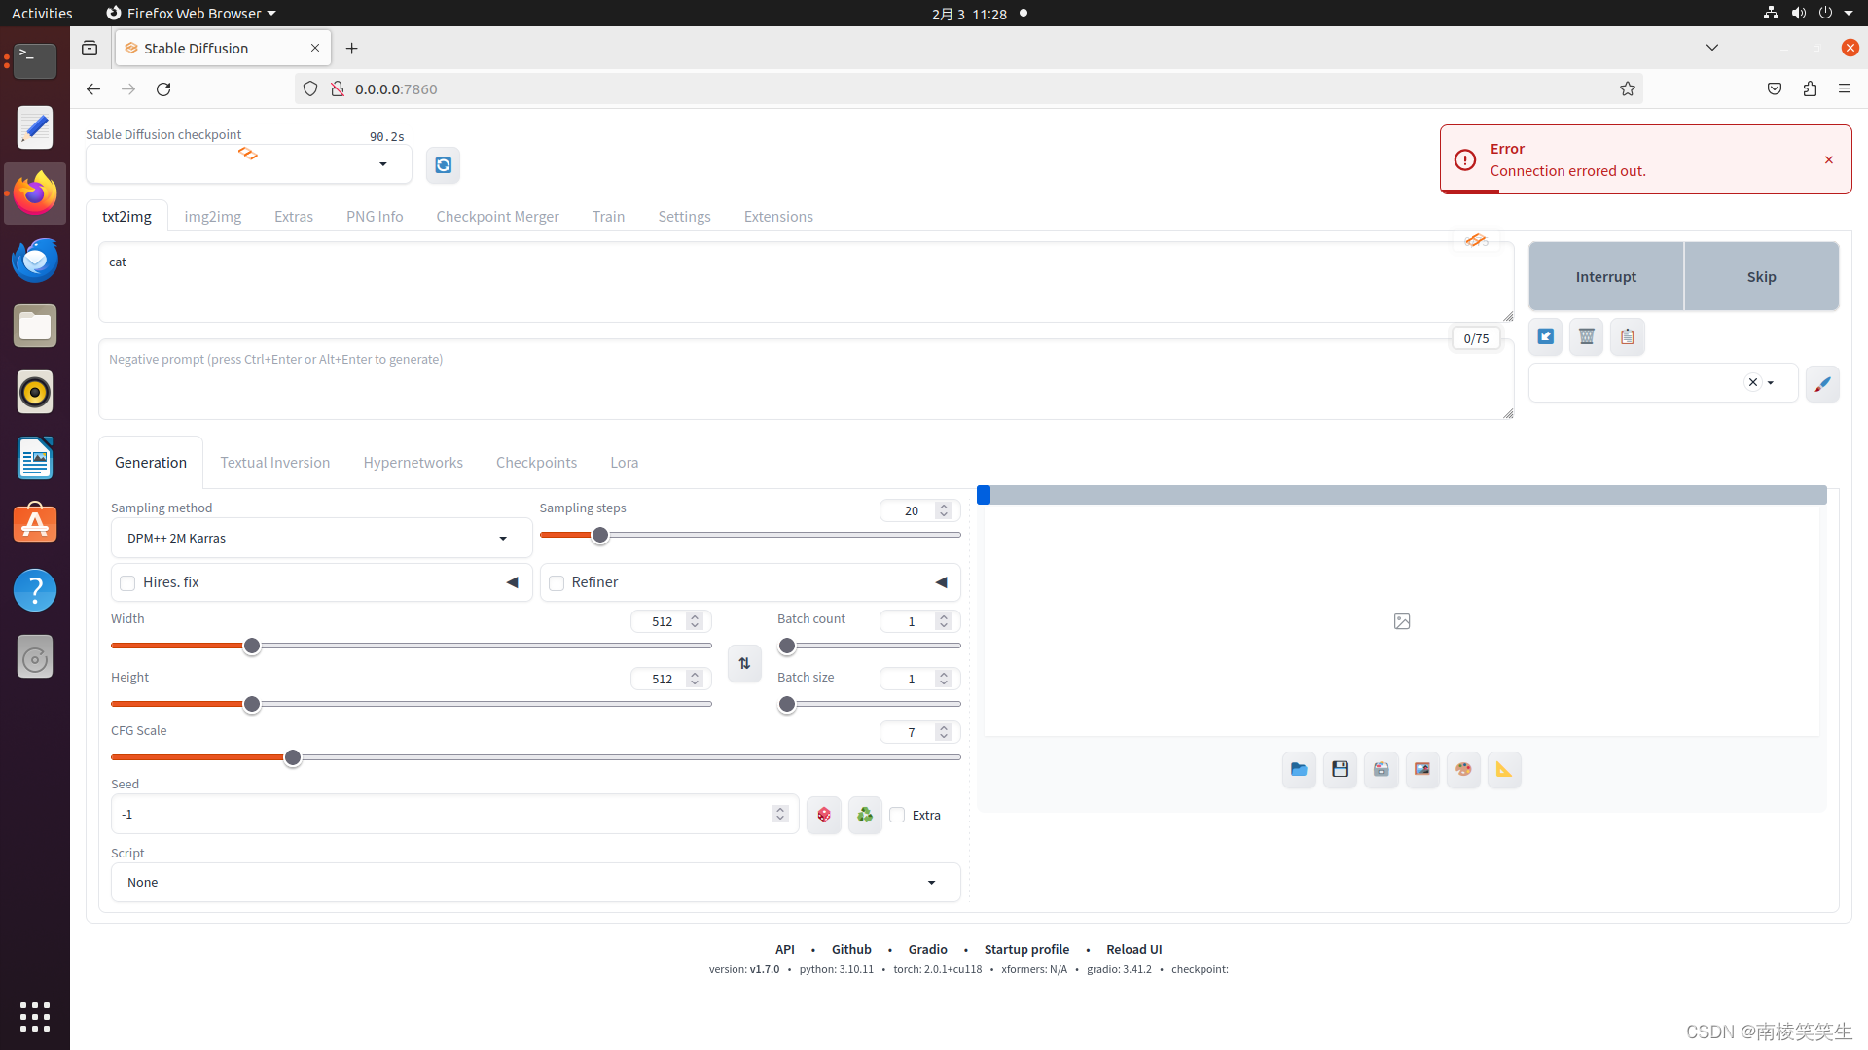
Task: Open the Train tab
Action: (608, 216)
